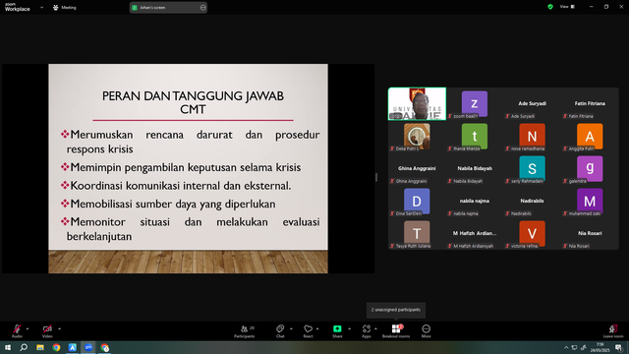Click the divider handle between share and gallery
629x354 pixels.
[376, 177]
